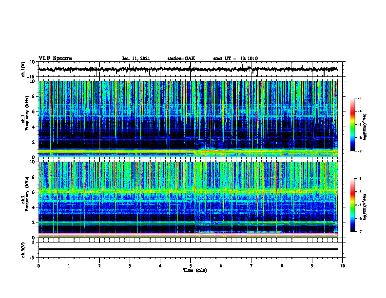
Task: Click time axis tick label "2"
Action: click(x=99, y=266)
